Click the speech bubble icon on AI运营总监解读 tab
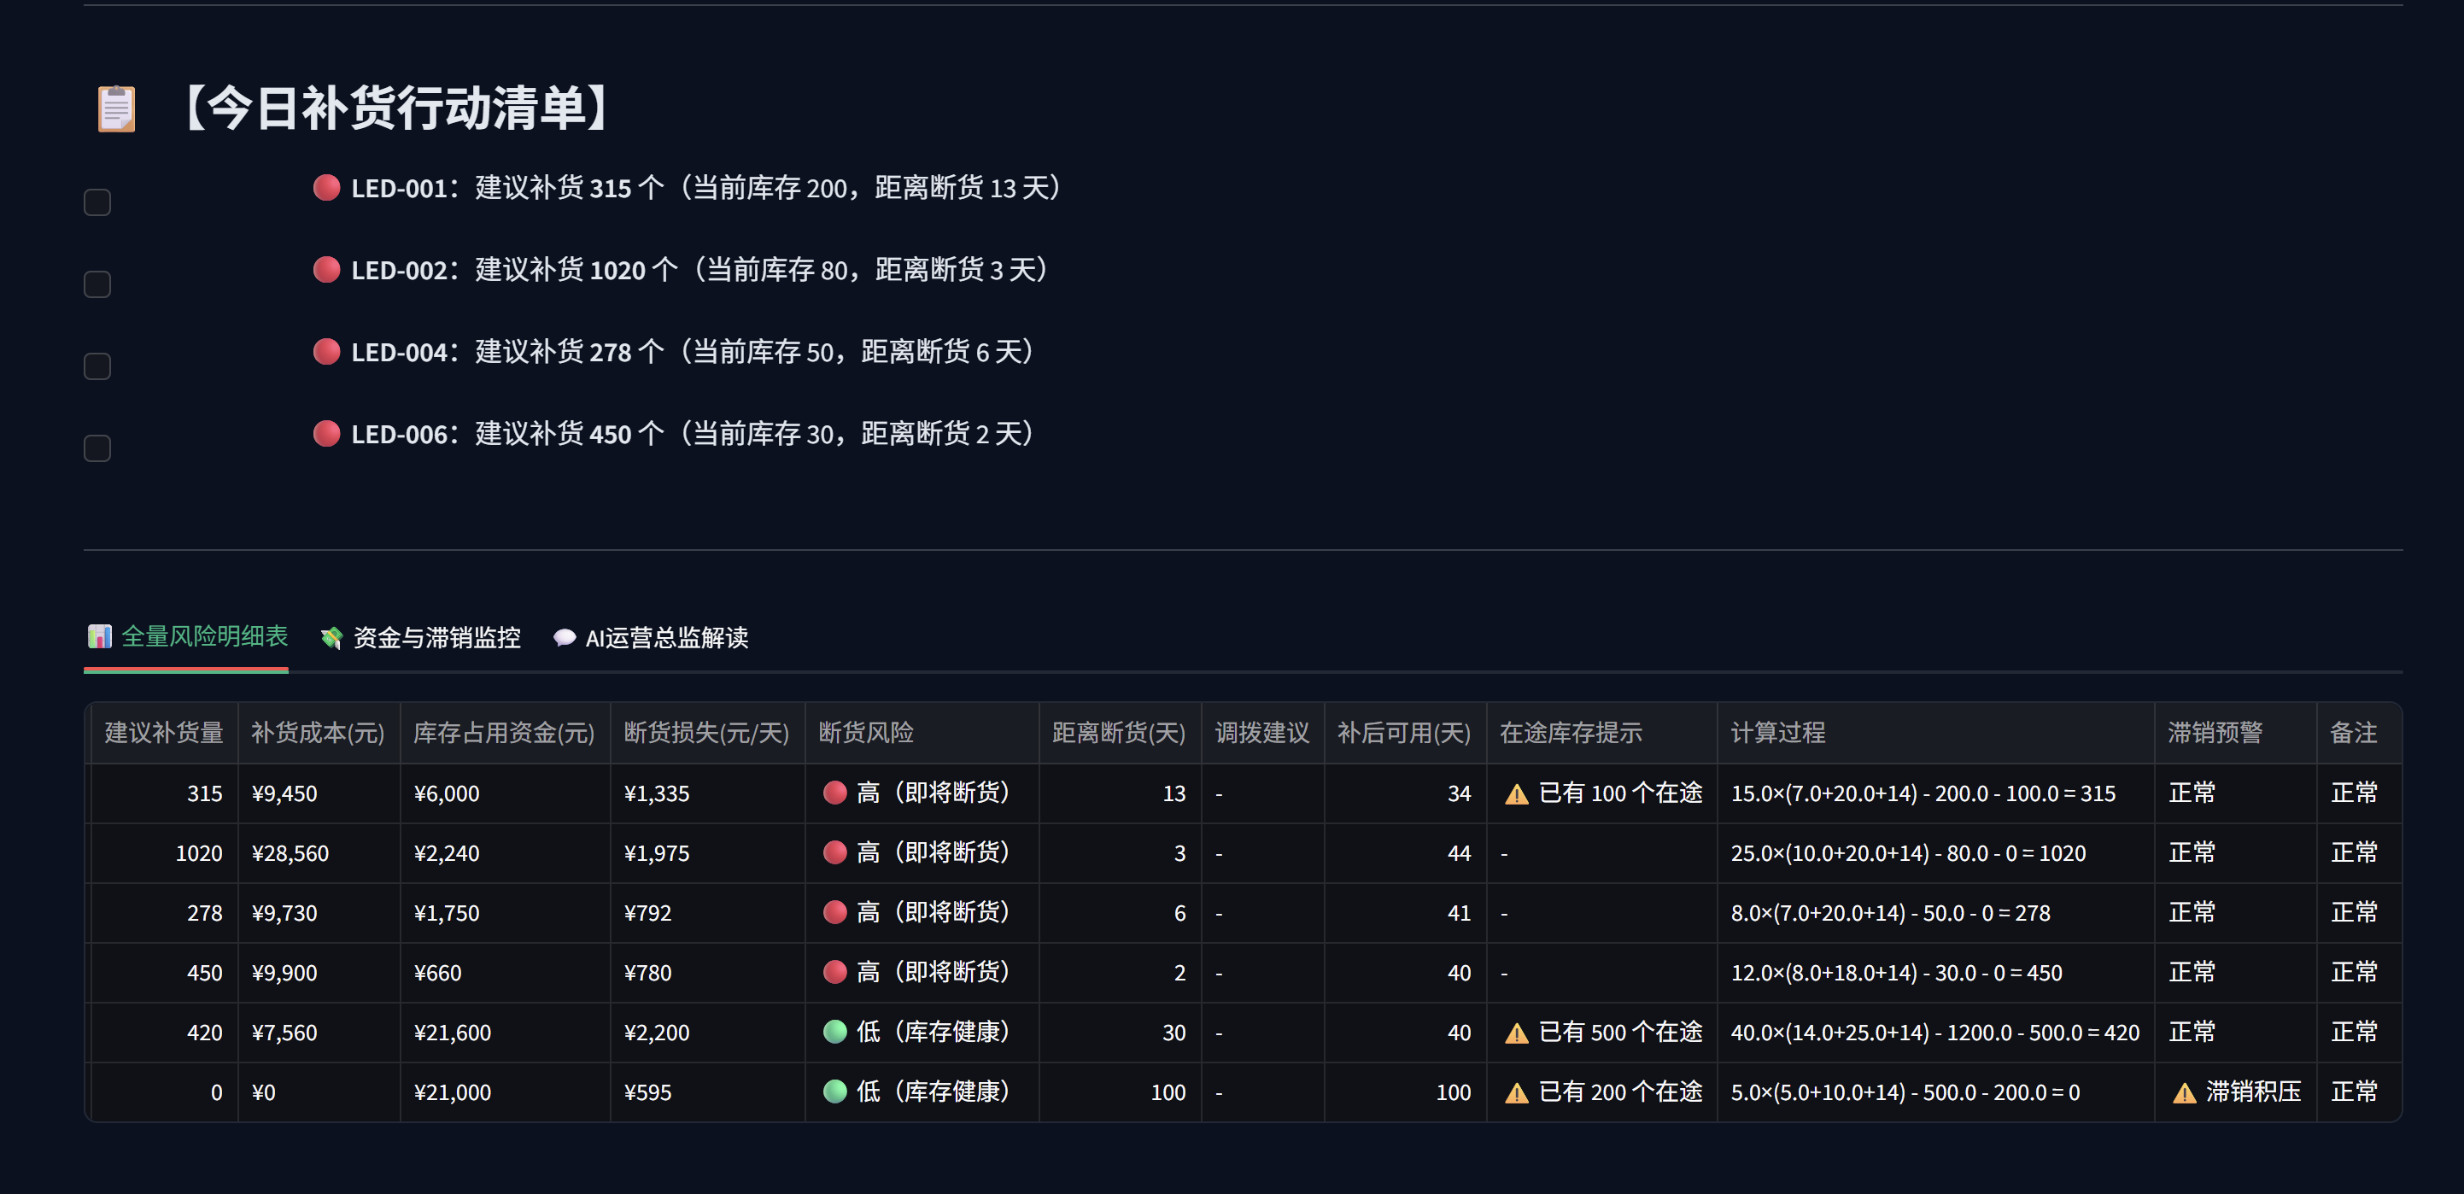 [565, 638]
